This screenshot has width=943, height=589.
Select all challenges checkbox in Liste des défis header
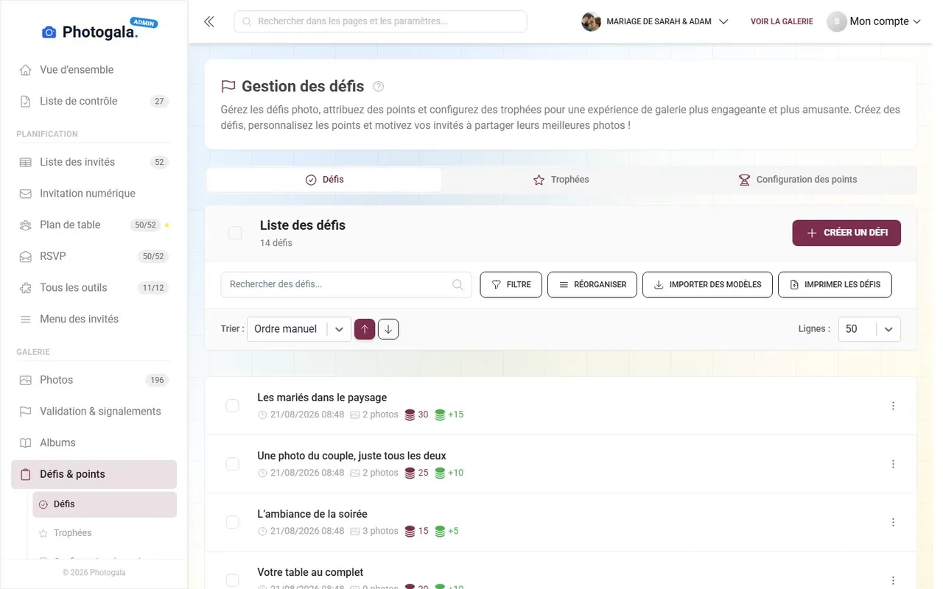pyautogui.click(x=235, y=233)
